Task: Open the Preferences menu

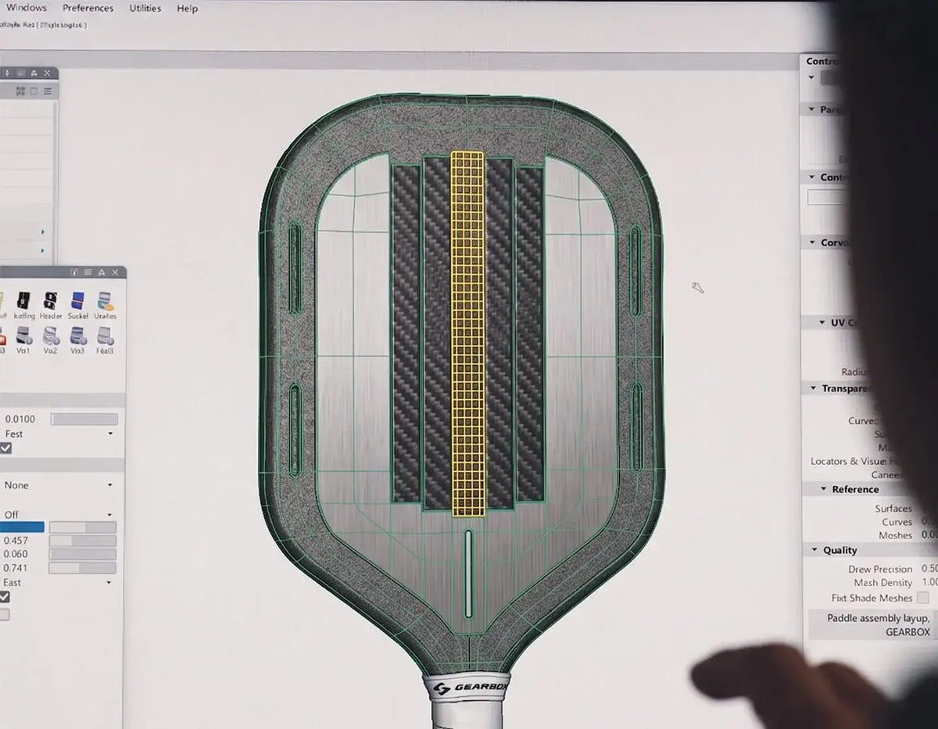Action: click(x=88, y=8)
